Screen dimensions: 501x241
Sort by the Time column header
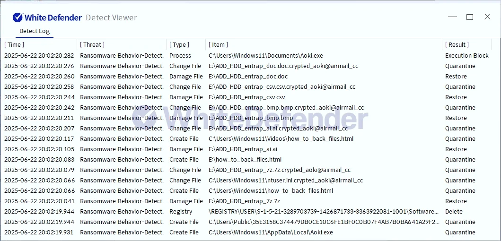[14, 45]
